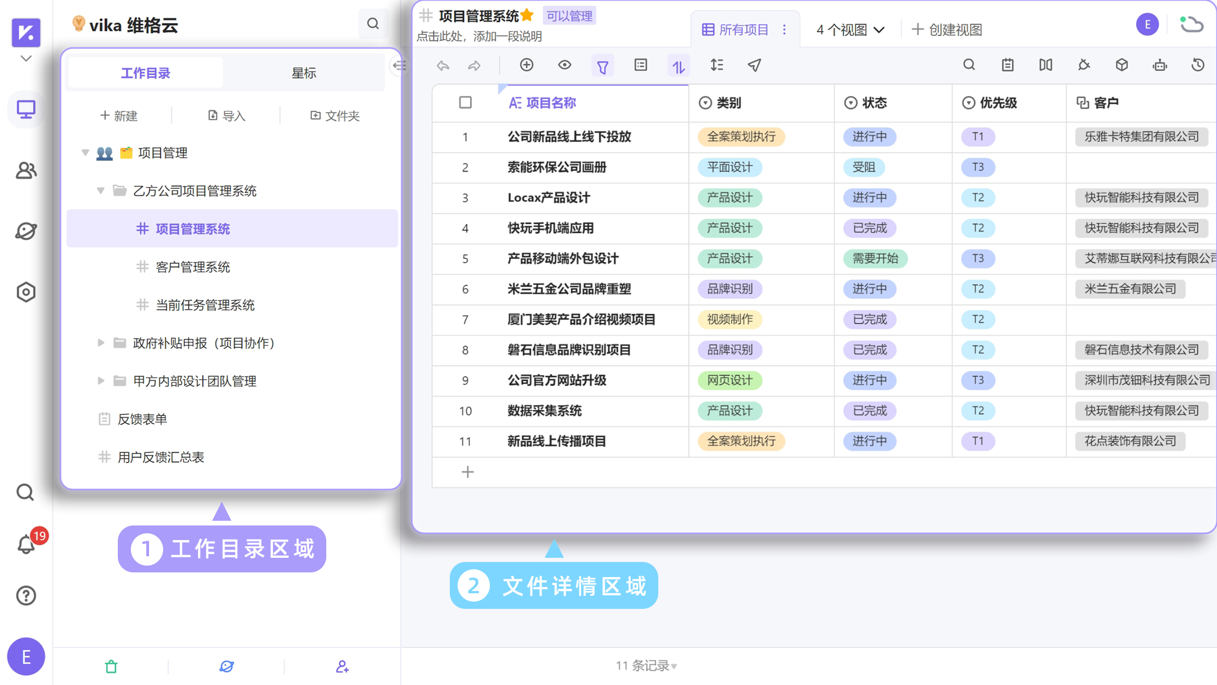Toggle the star on 项目管理系统 title
The image size is (1217, 685).
coord(527,15)
